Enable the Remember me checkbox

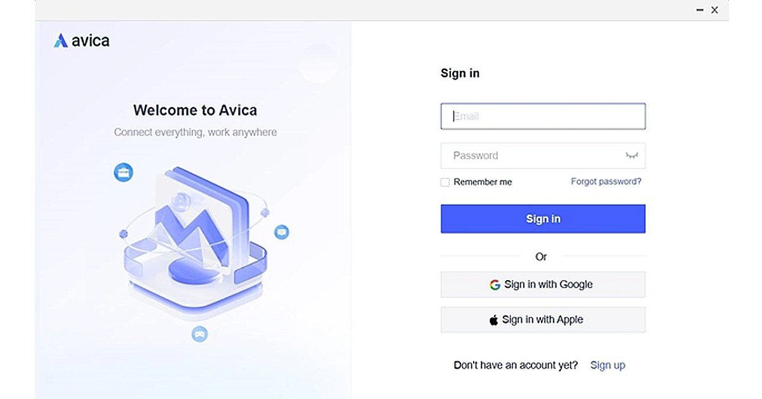point(445,182)
